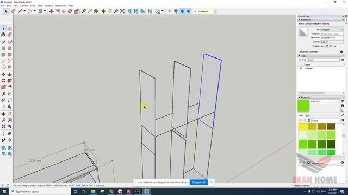Image resolution: width=348 pixels, height=195 pixels.
Task: Collapse the Materials panel
Action: point(300,97)
